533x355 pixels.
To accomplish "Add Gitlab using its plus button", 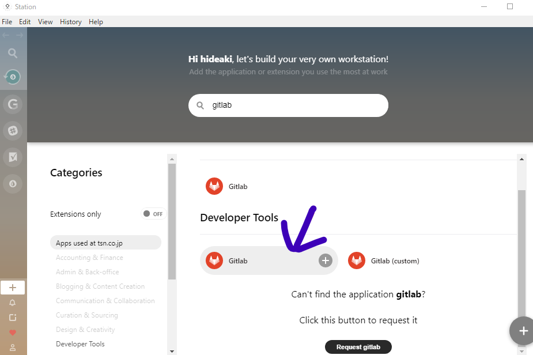I will point(326,260).
